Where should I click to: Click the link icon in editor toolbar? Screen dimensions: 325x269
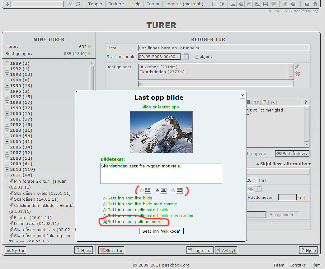257,102
